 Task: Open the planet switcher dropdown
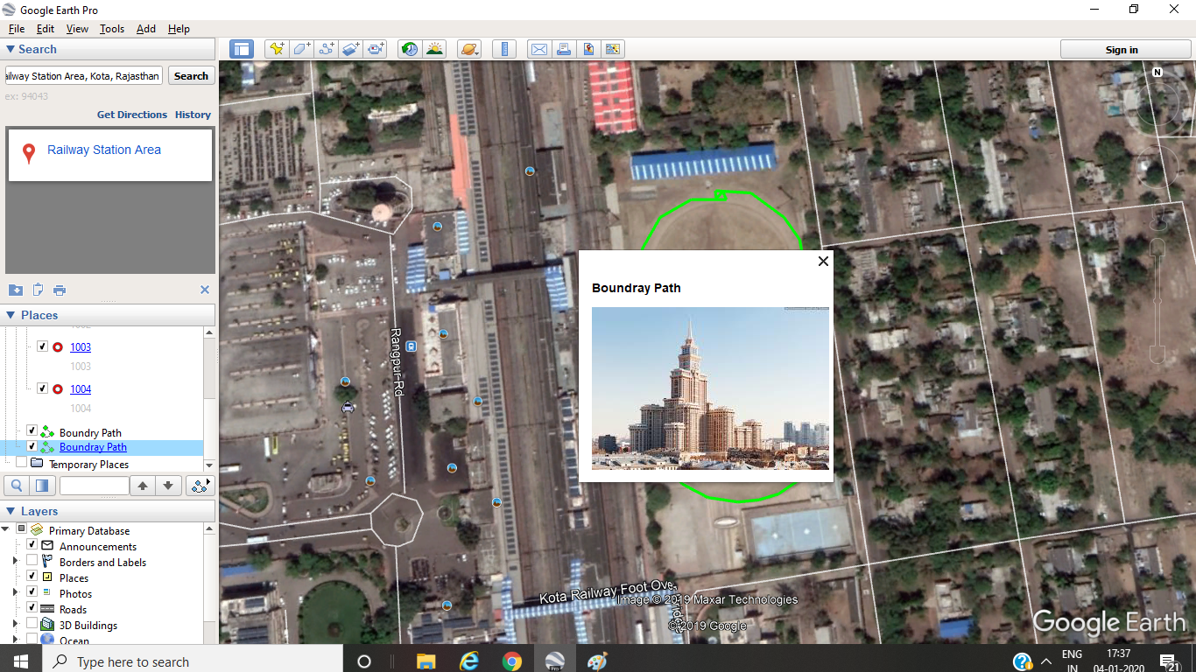[x=469, y=49]
